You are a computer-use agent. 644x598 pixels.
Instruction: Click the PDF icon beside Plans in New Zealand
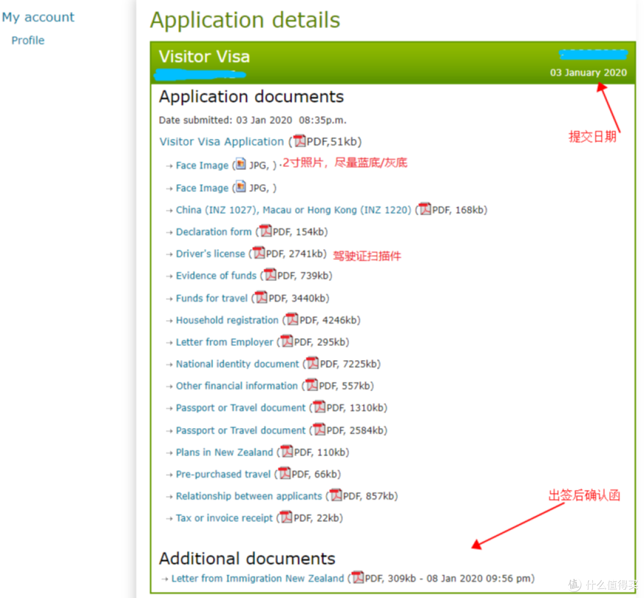tap(287, 451)
